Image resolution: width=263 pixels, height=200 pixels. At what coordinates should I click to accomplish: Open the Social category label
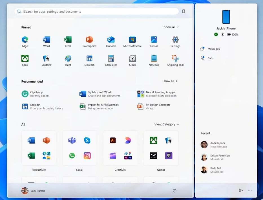click(x=79, y=170)
